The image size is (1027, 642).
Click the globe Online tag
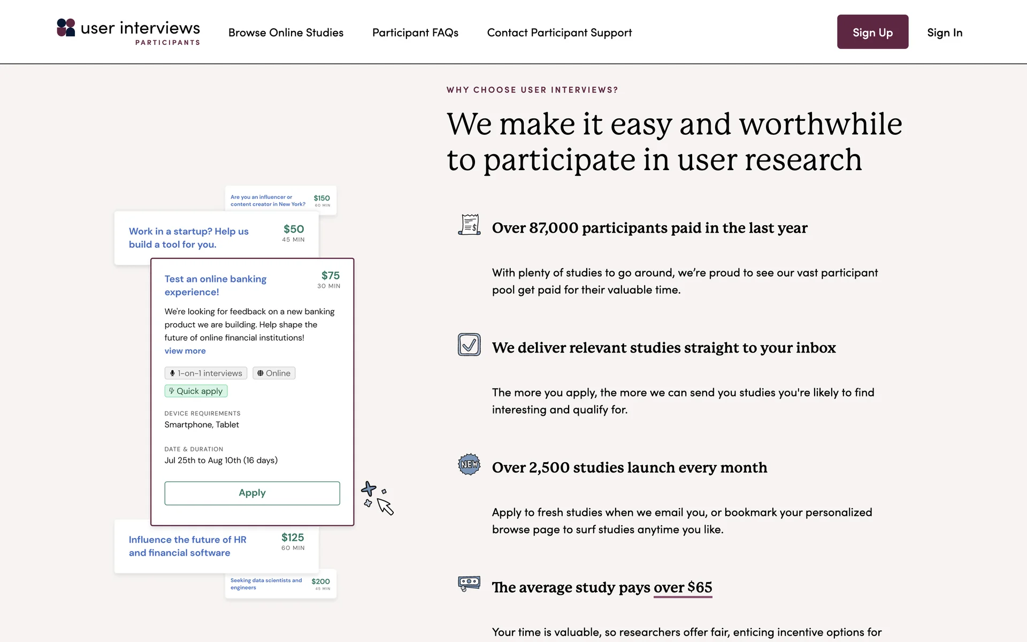click(x=274, y=373)
